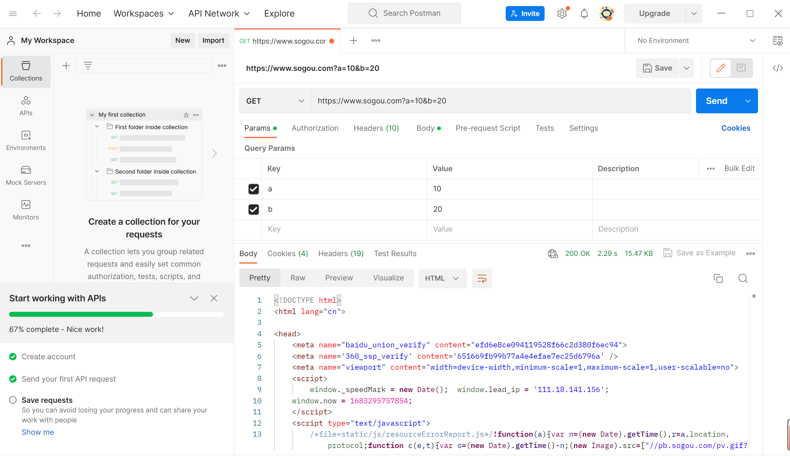Click the New button

pos(183,41)
